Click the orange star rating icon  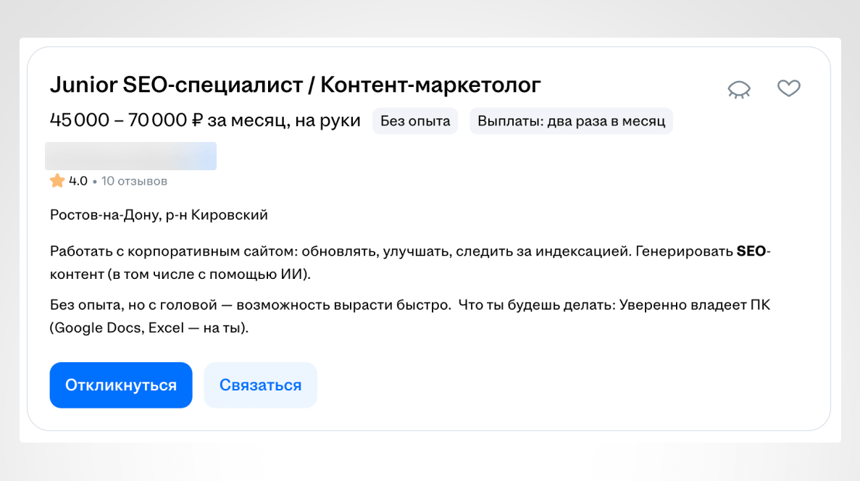[57, 180]
